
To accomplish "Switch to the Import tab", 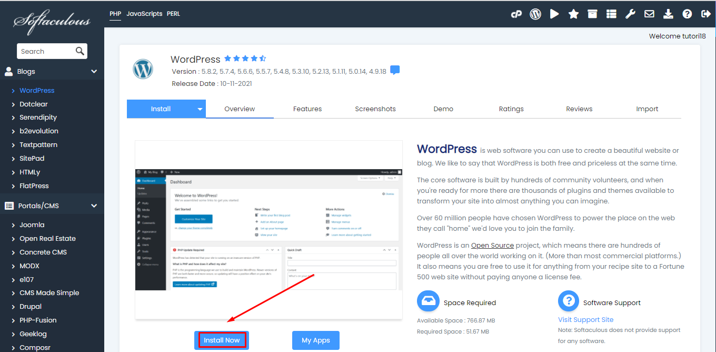I will 647,109.
